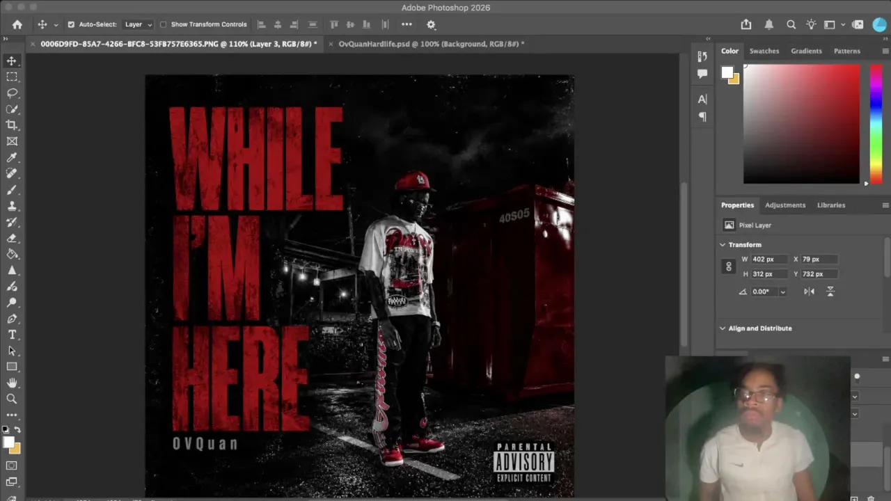Screen dimensions: 891x501
Task: Collapse the Transform section
Action: click(723, 245)
